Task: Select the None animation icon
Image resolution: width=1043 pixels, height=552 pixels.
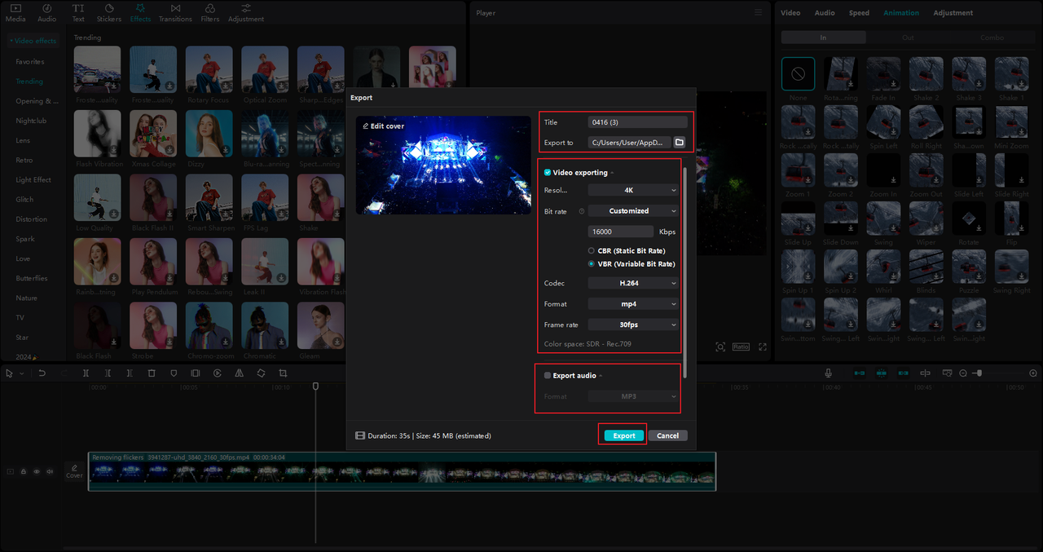Action: pyautogui.click(x=798, y=74)
